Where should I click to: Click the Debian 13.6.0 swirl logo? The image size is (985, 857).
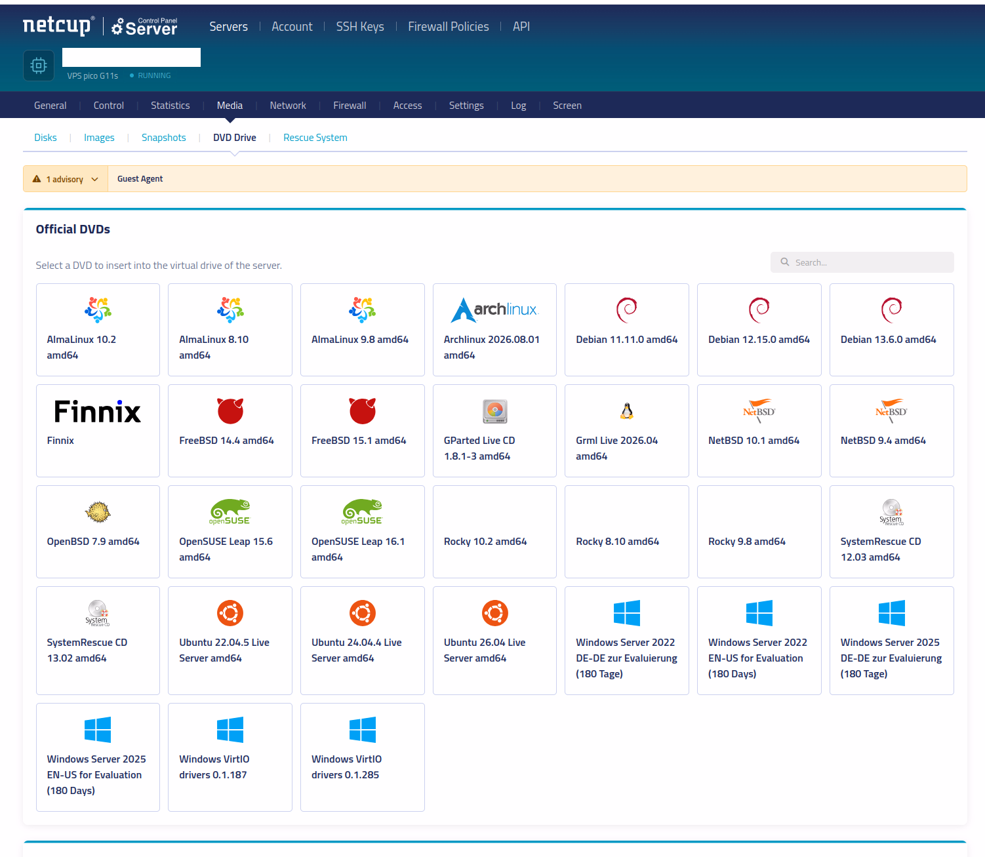(892, 310)
